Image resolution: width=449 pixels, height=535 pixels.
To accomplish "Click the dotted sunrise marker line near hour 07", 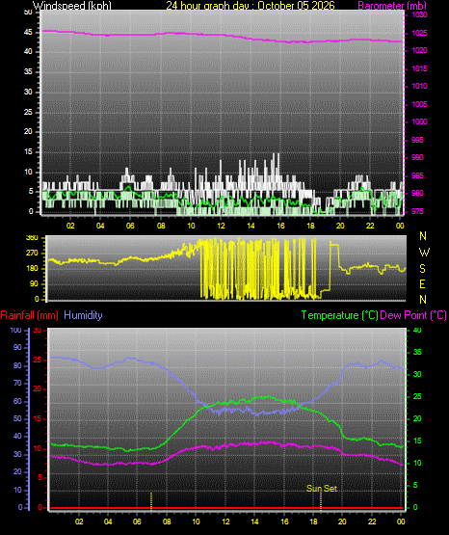I will point(151,501).
